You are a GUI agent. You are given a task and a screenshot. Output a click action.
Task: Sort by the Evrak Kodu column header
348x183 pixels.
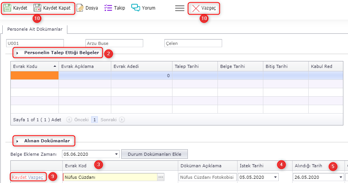coord(34,66)
